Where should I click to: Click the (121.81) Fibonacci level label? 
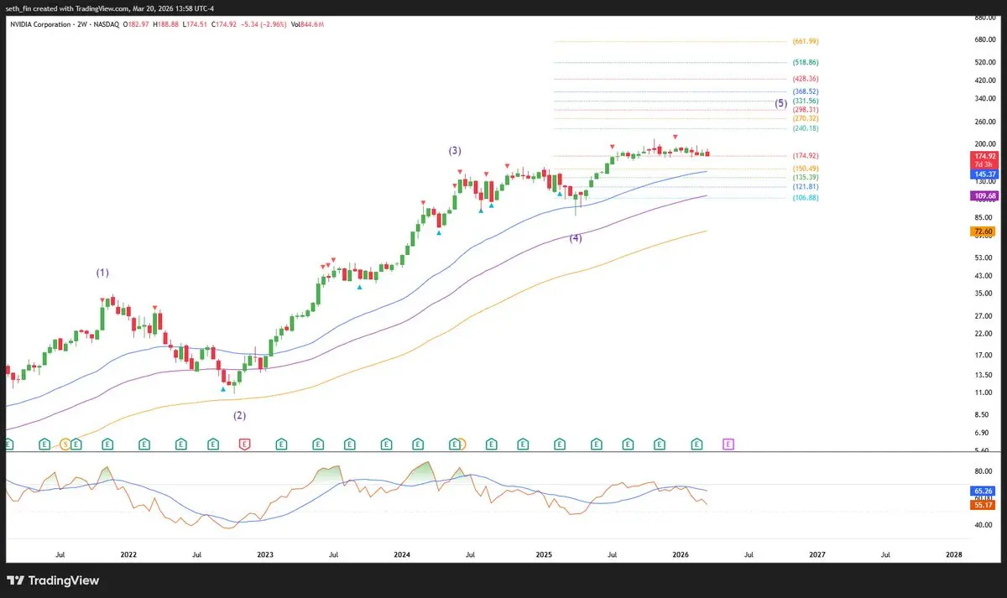click(x=806, y=186)
